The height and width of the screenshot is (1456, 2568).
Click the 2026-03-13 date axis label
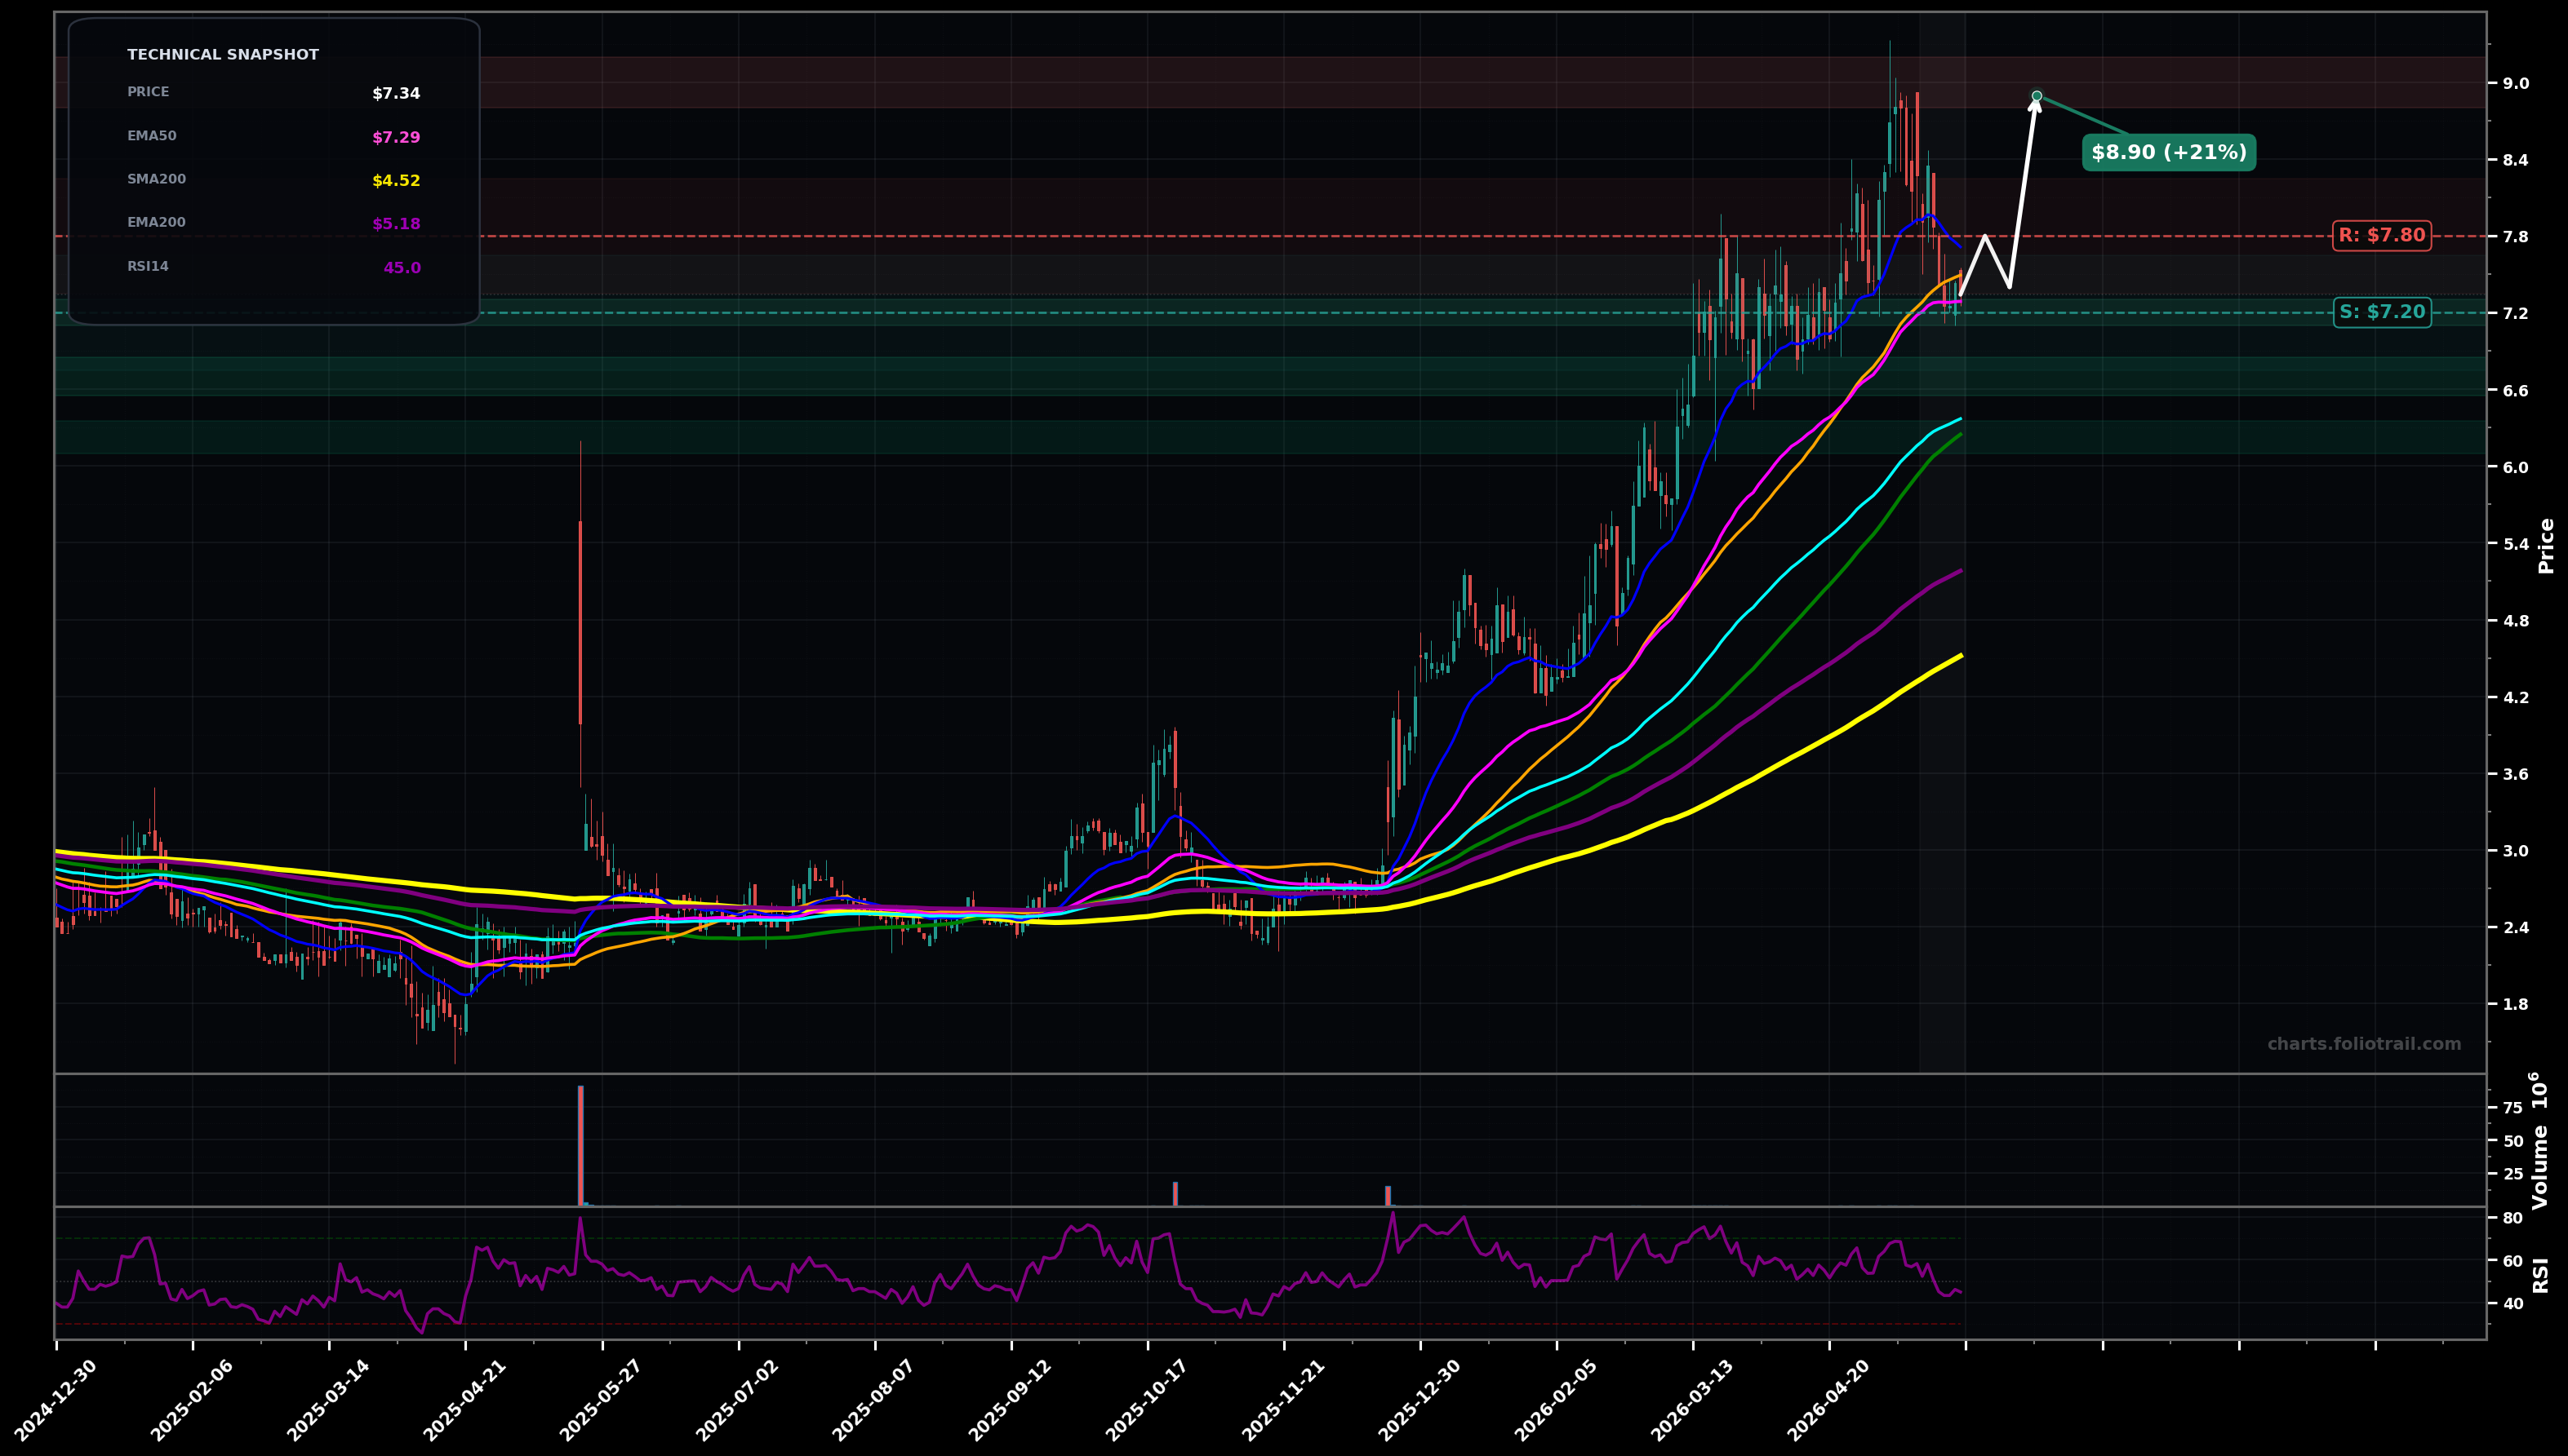pos(1693,1400)
